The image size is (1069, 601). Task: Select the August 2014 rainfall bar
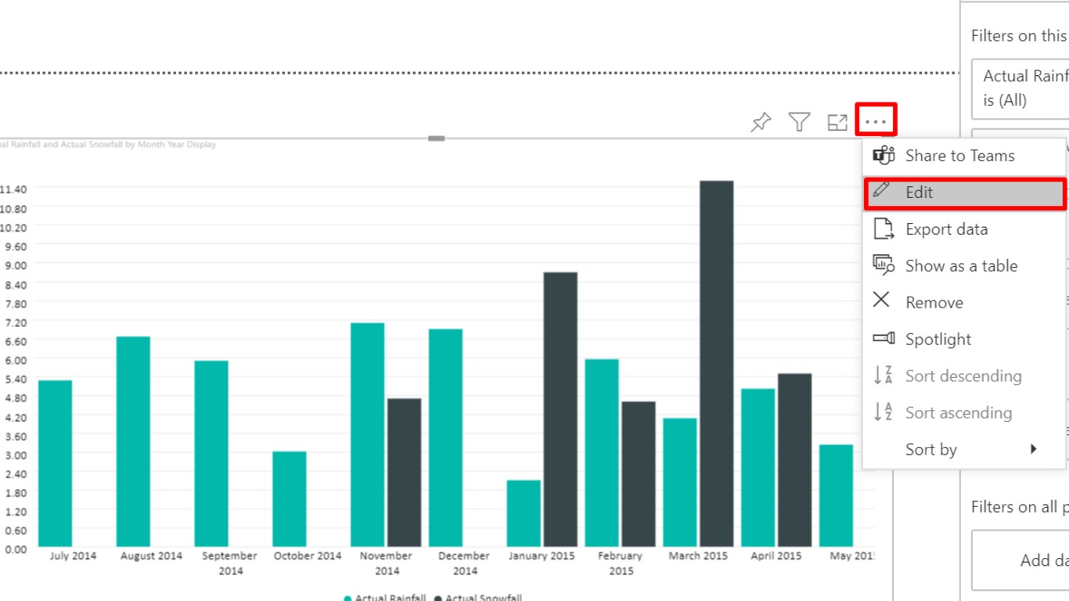point(133,441)
